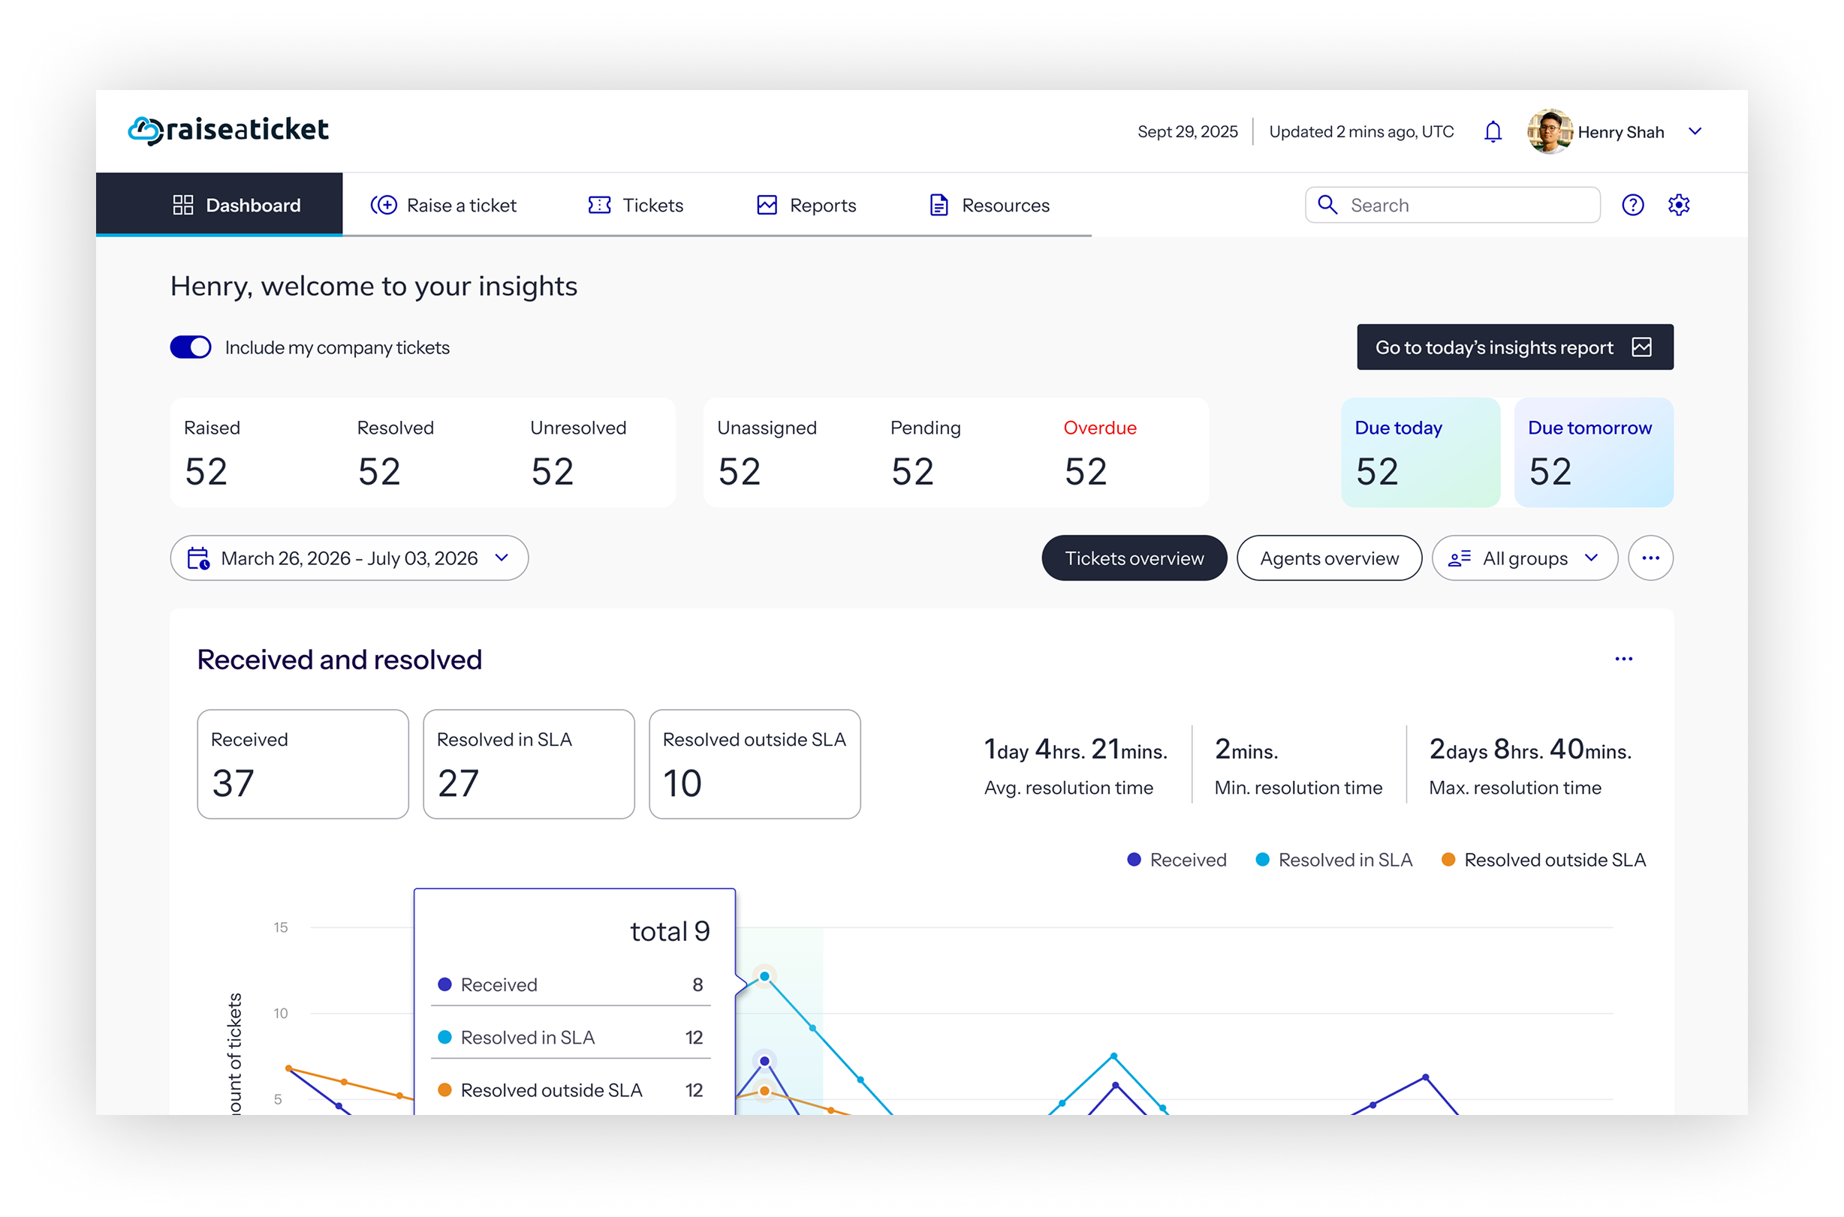Toggle Resolved outside SLA legend dot above the chart
1844x1217 pixels.
(1448, 860)
